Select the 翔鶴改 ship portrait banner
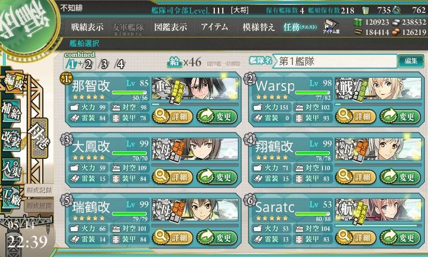The height and width of the screenshot is (257, 428). click(378, 149)
